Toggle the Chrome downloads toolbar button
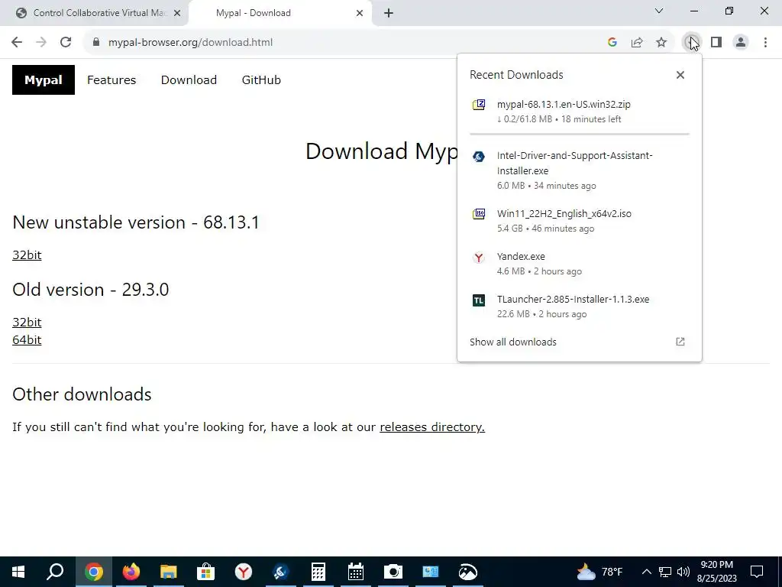This screenshot has width=782, height=587. point(691,43)
